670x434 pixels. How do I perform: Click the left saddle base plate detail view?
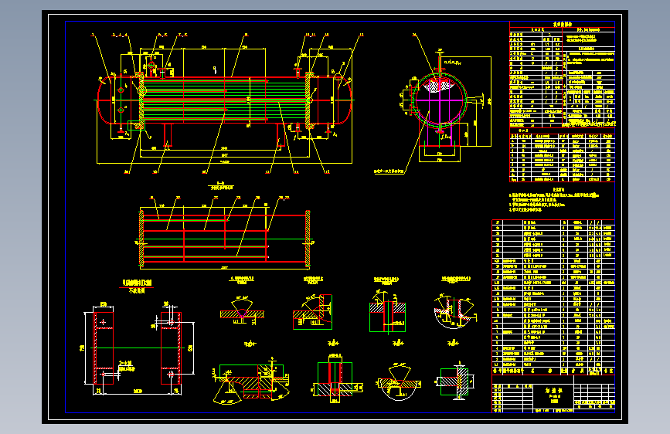(104, 348)
